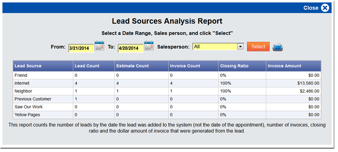Screen dimensions: 338x152
Task: Sort by Invoice Amount column header
Action: [294, 66]
